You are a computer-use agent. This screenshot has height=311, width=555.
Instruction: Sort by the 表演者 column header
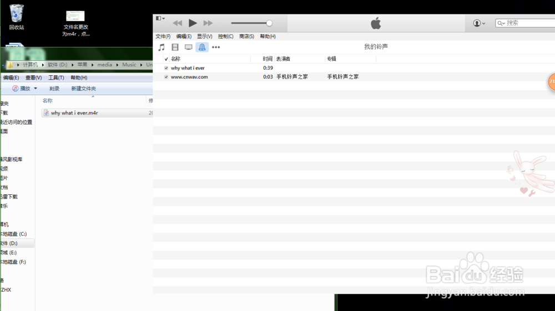coord(283,59)
